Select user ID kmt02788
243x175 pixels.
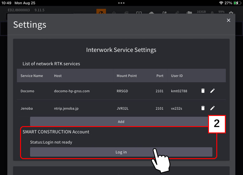click(x=179, y=91)
